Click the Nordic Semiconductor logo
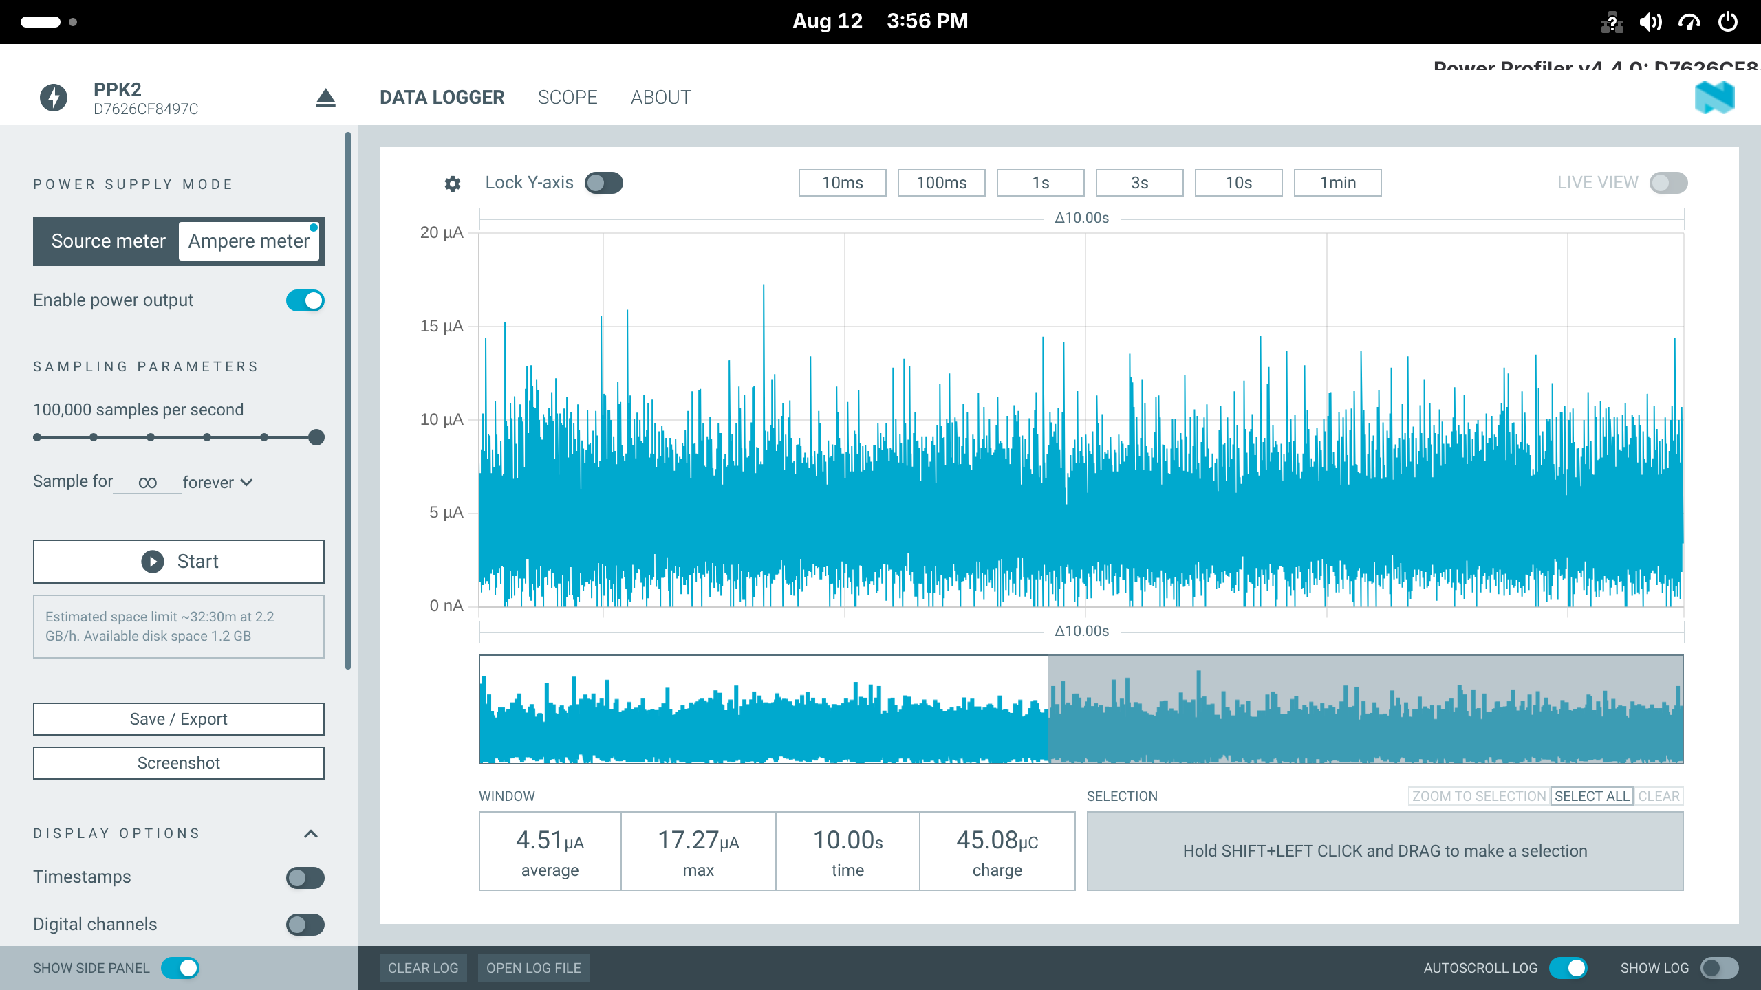Image resolution: width=1761 pixels, height=990 pixels. 1714,98
